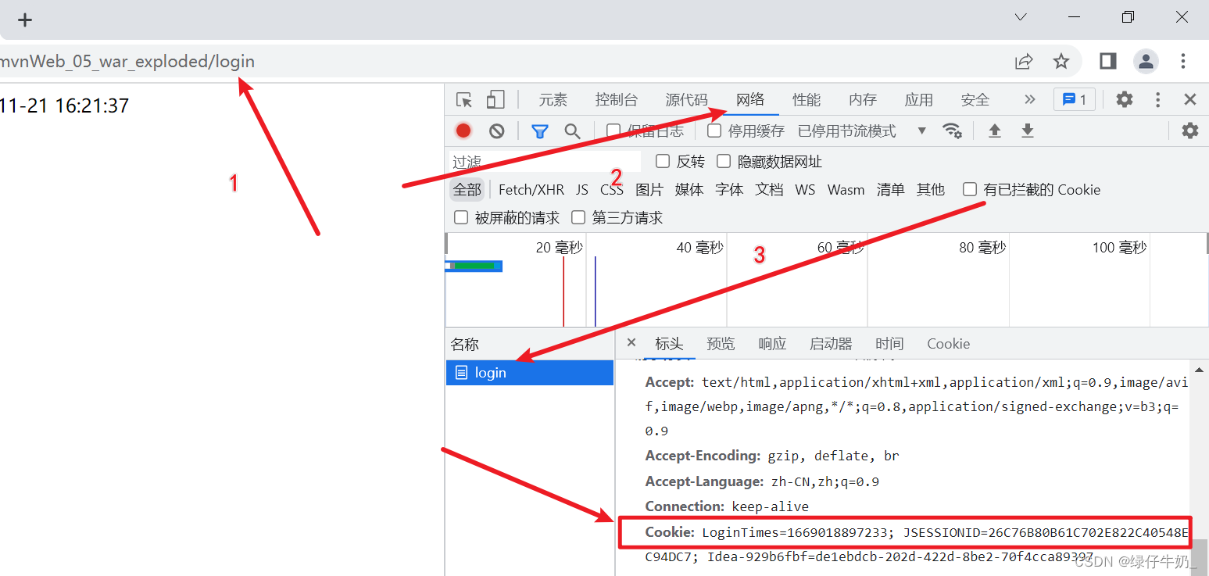Filter requests by 全部
Image resolution: width=1209 pixels, height=576 pixels.
[467, 190]
